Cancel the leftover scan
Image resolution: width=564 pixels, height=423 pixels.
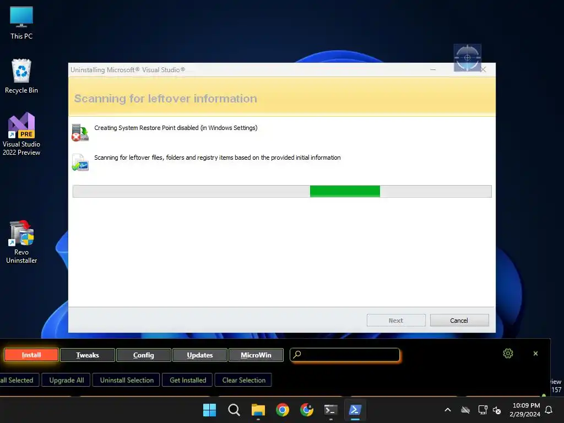tap(459, 321)
